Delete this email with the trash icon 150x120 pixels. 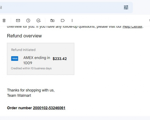4,21
